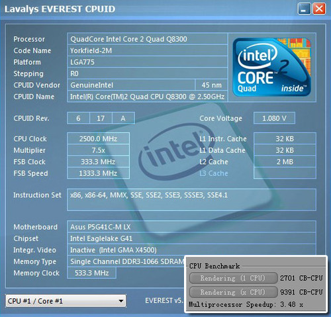This screenshot has height=317, width=331.
Task: Click the CPUID Rev. cell showing 6
Action: pyautogui.click(x=78, y=118)
